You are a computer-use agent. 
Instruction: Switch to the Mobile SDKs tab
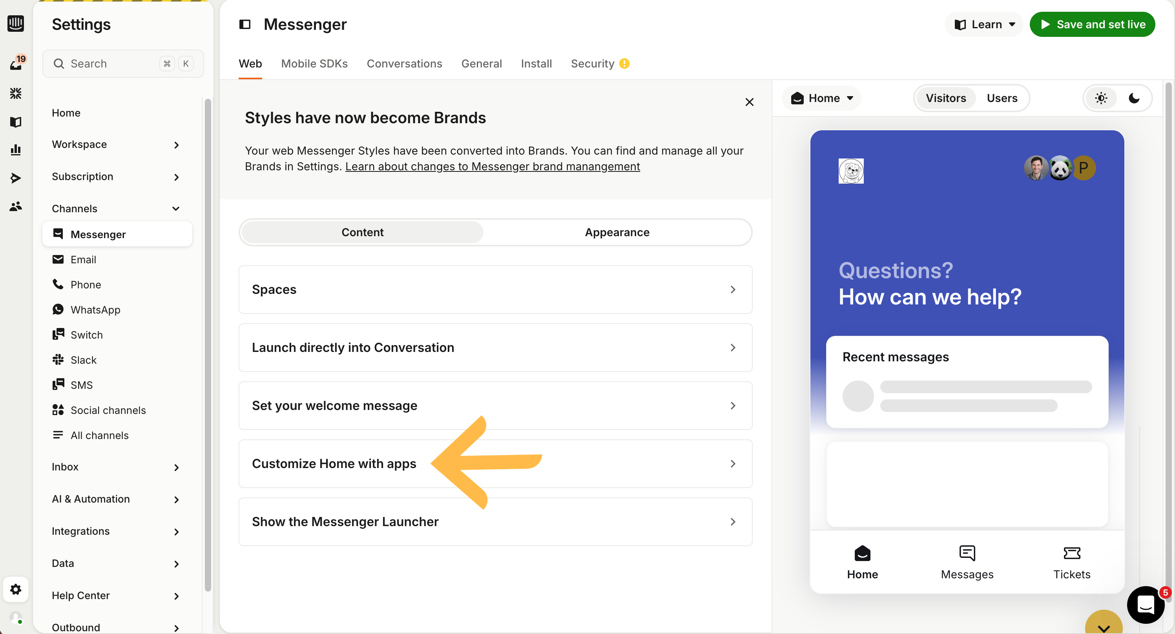click(x=314, y=64)
